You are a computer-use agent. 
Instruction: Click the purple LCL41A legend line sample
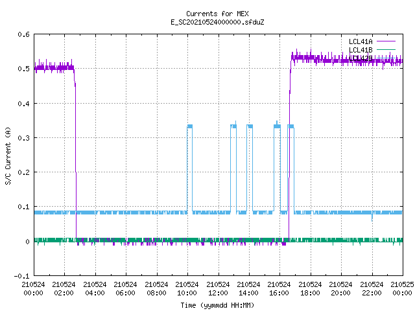(386, 41)
